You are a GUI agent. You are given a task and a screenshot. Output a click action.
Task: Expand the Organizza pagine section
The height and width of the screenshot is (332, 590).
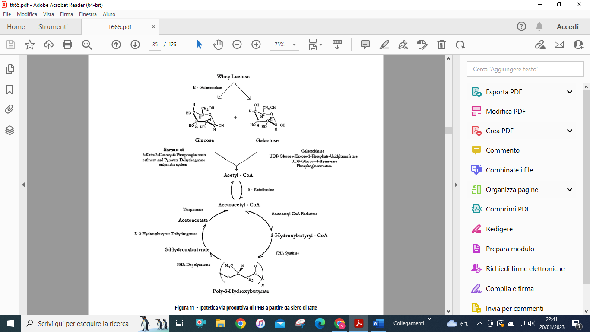tap(569, 189)
